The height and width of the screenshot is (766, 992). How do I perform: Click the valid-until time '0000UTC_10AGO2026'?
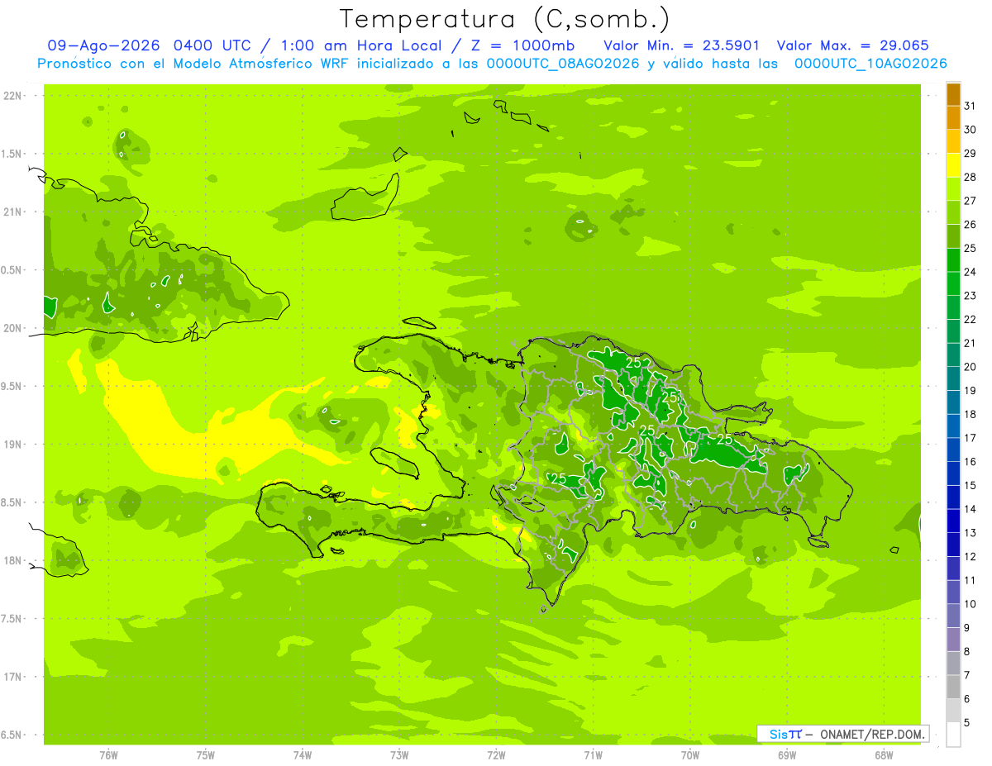click(x=870, y=64)
